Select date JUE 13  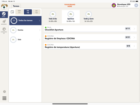(36, 12)
